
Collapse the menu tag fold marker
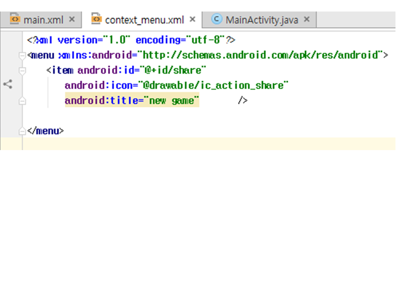pyautogui.click(x=22, y=55)
